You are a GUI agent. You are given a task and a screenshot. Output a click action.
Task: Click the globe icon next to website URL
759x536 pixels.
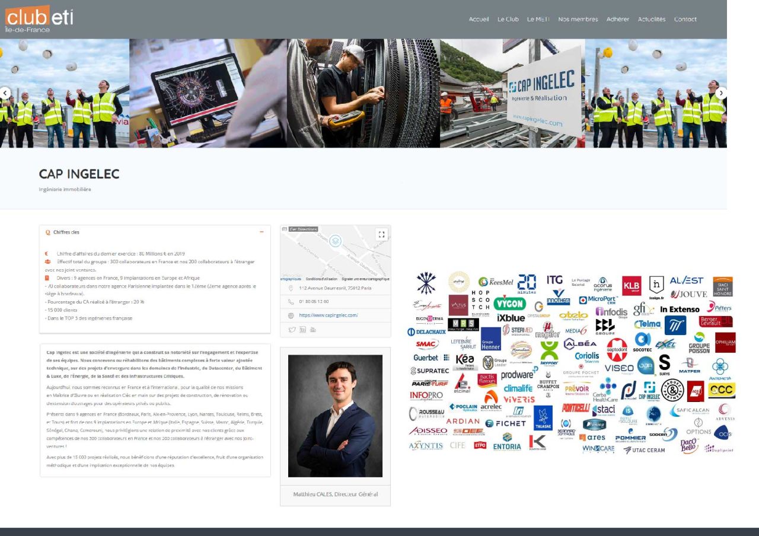(x=291, y=315)
